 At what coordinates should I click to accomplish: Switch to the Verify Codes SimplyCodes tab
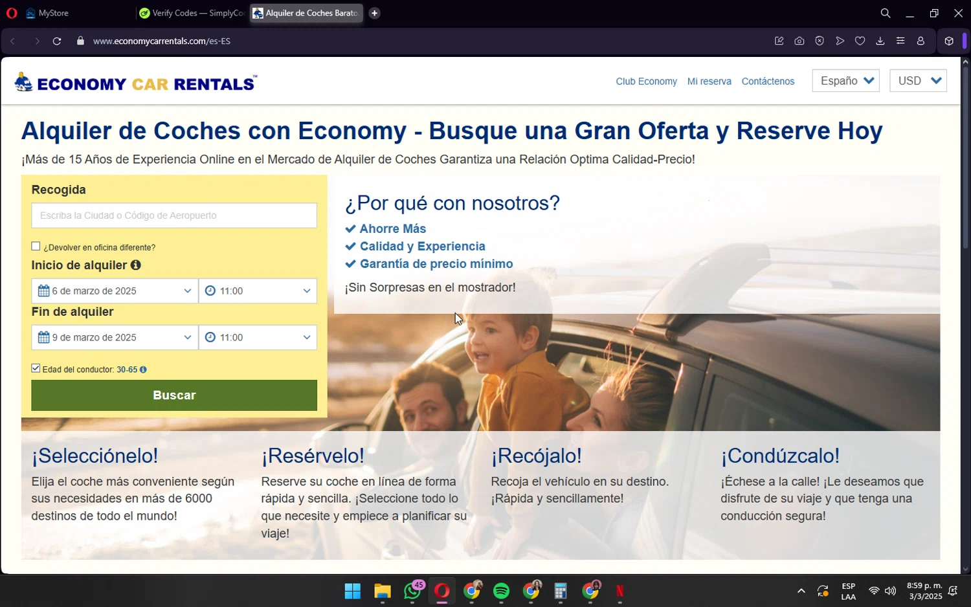click(192, 13)
